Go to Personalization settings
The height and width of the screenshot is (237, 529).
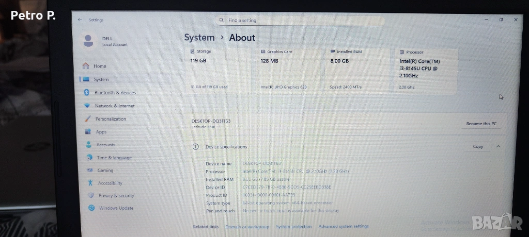[111, 119]
